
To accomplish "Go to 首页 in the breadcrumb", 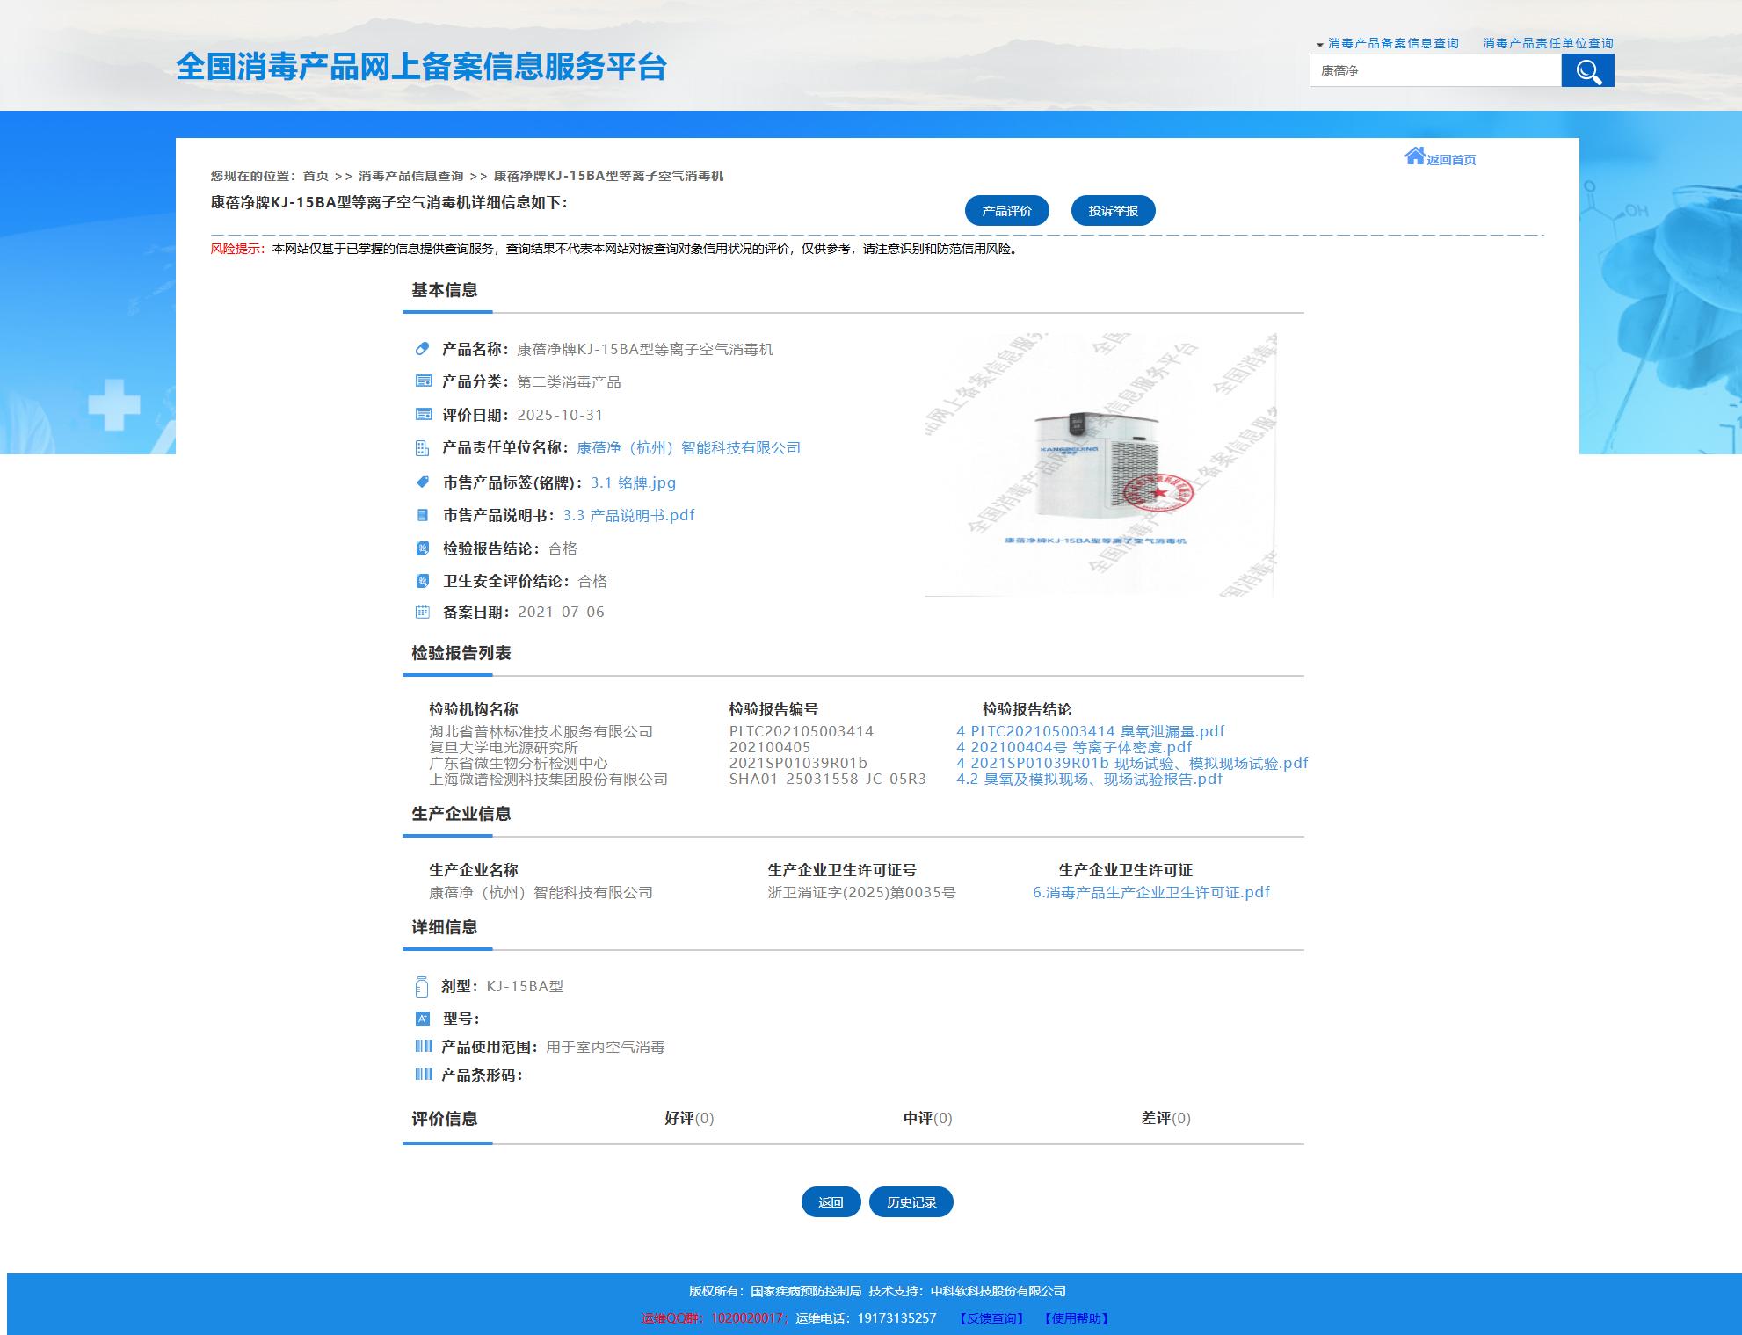I will pyautogui.click(x=316, y=176).
